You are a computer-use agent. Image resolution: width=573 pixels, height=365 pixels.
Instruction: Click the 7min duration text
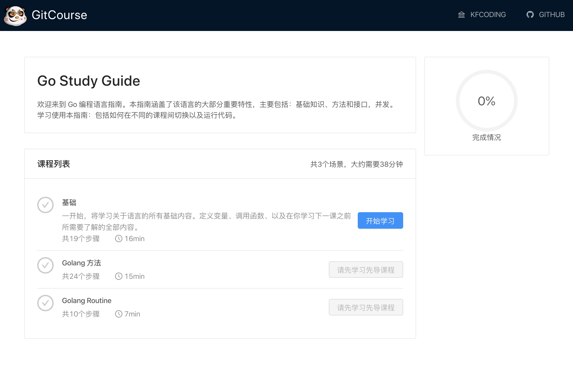pos(132,314)
